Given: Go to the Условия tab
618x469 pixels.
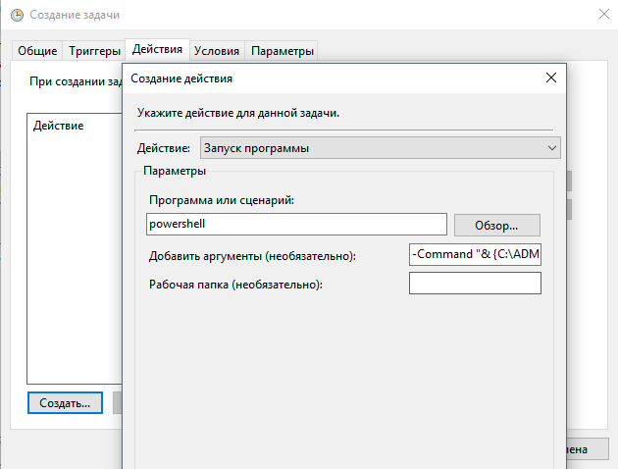Looking at the screenshot, I should tap(216, 51).
